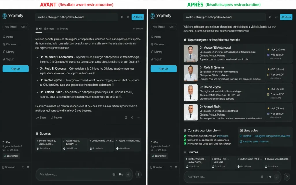Click the blue Share button in AVANT header
296x185 pixels.
pos(138,17)
